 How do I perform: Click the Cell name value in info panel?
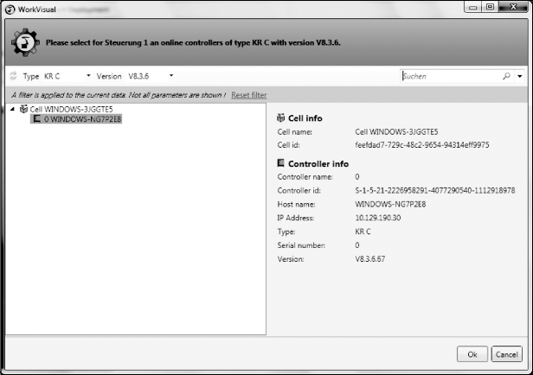click(396, 131)
